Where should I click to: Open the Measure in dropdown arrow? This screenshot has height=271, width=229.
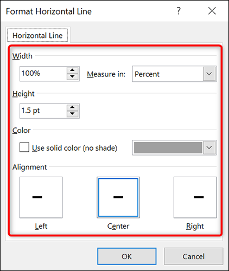tap(209, 74)
